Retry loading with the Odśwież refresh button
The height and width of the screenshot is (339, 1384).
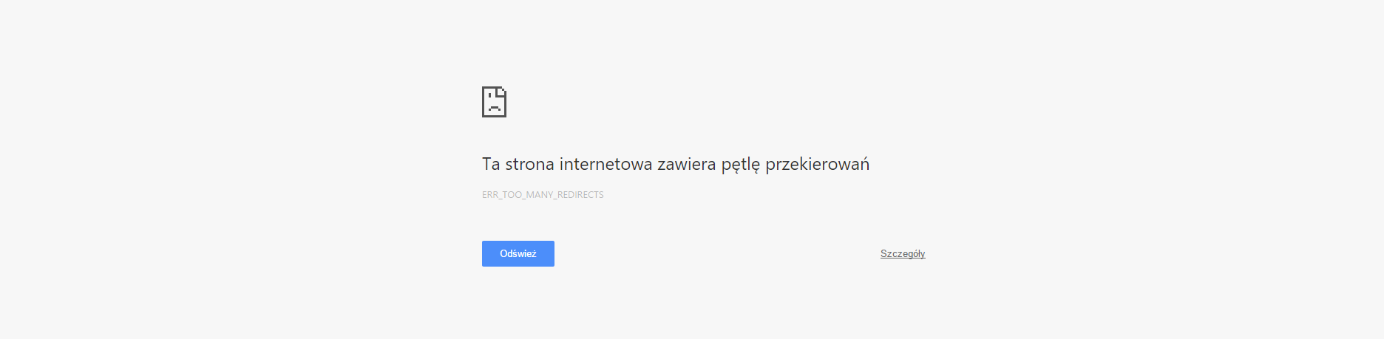point(518,253)
